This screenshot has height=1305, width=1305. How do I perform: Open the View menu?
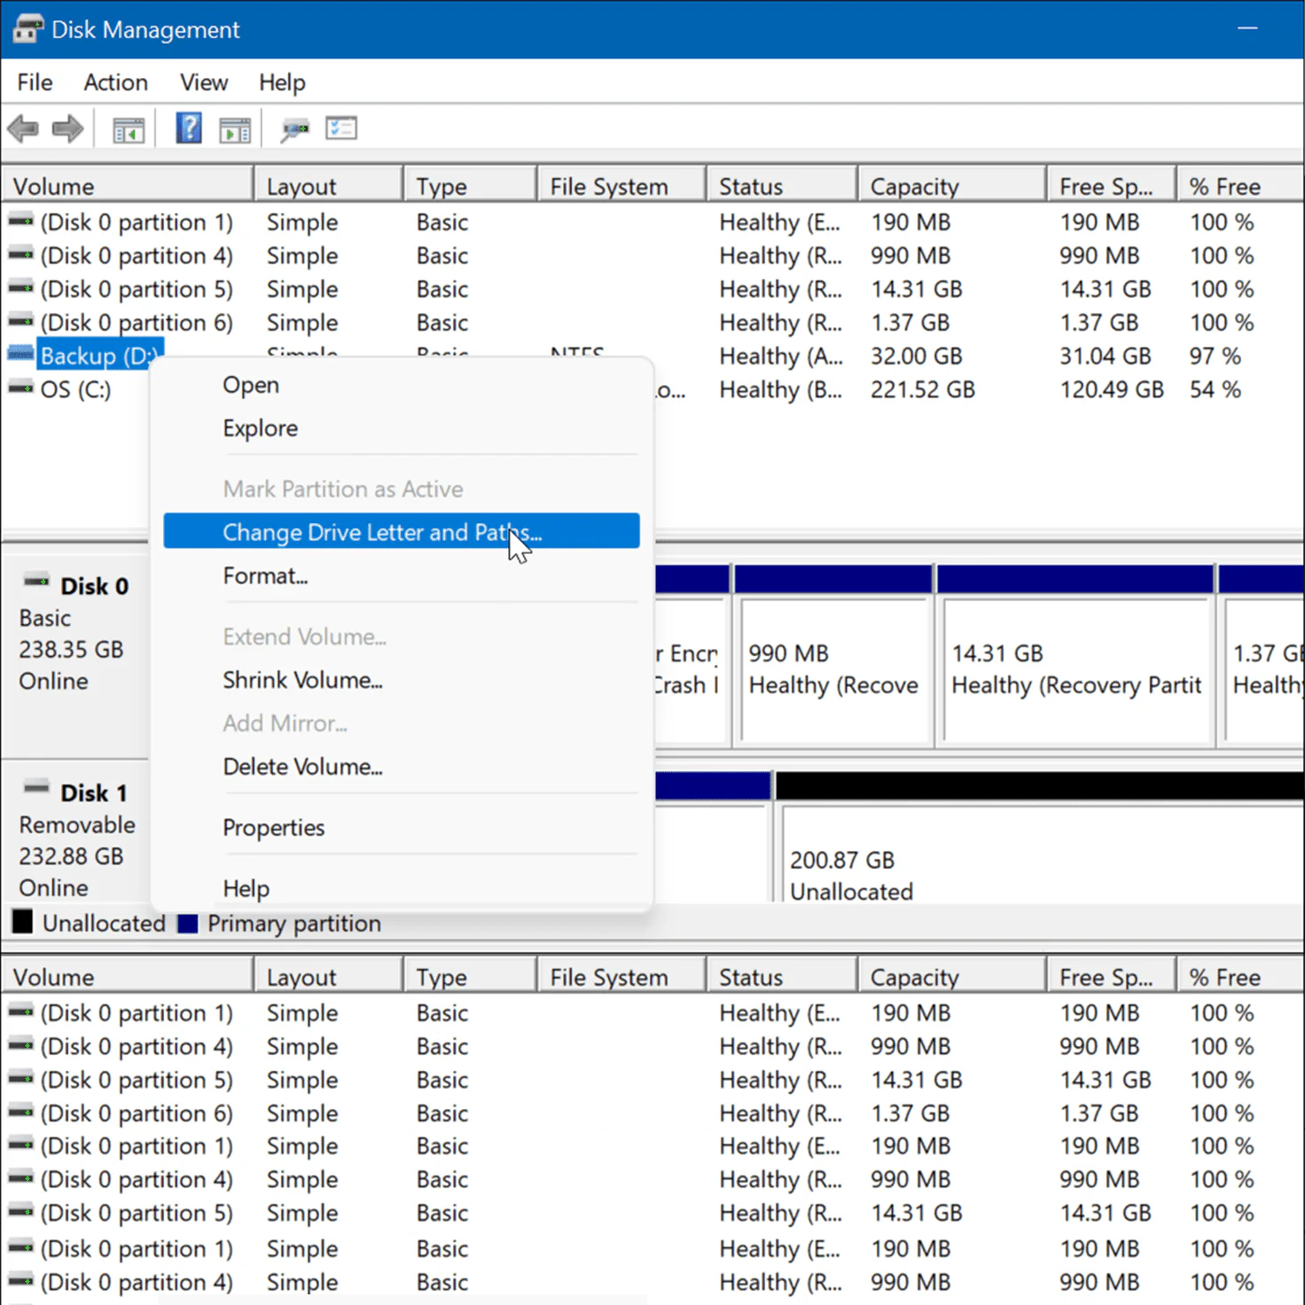pos(204,82)
